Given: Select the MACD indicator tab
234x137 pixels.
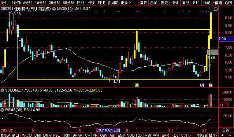Looking at the screenshot, I should [x=27, y=135].
